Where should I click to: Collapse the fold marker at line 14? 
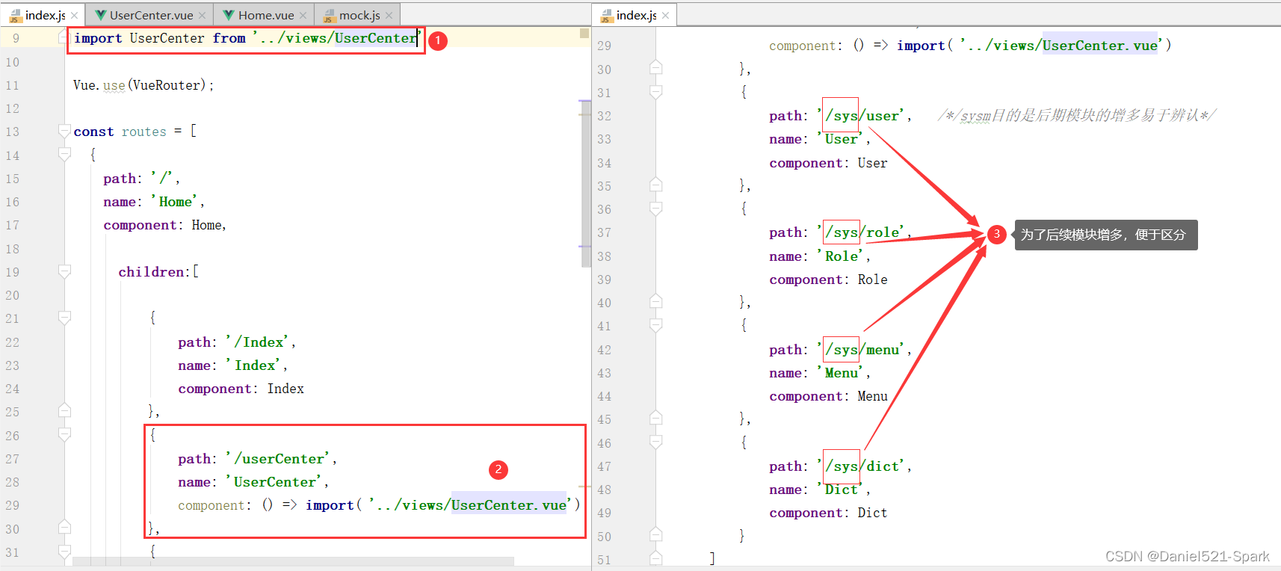pos(64,155)
